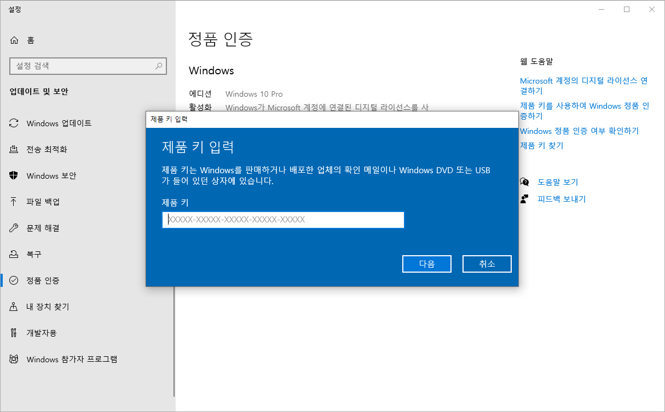The image size is (665, 412).
Task: Click the 업데이트 및 보안 sidebar heading
Action: pos(39,92)
